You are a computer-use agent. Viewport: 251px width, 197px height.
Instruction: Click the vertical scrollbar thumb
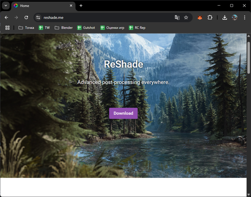(249, 58)
